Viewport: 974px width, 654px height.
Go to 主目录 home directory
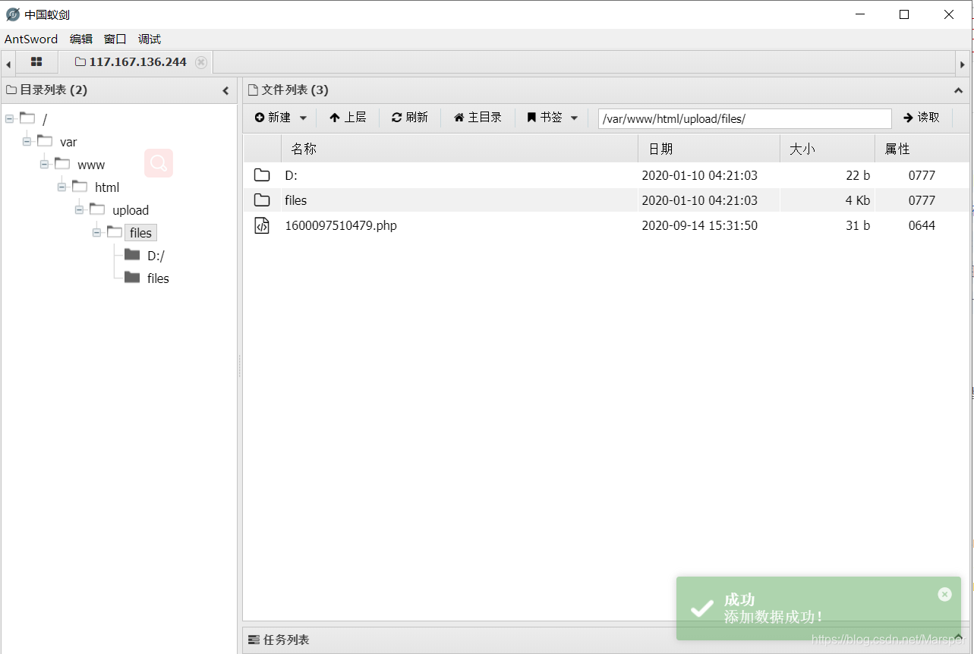pos(478,118)
